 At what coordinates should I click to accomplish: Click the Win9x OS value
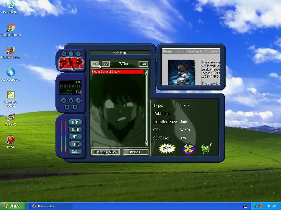(185, 130)
